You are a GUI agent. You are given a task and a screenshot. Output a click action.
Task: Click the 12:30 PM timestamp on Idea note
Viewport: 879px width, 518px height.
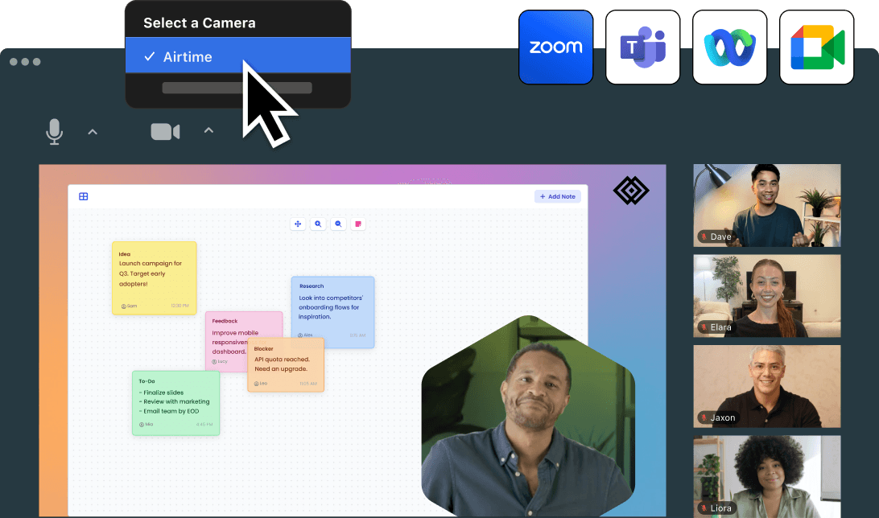[x=180, y=306]
